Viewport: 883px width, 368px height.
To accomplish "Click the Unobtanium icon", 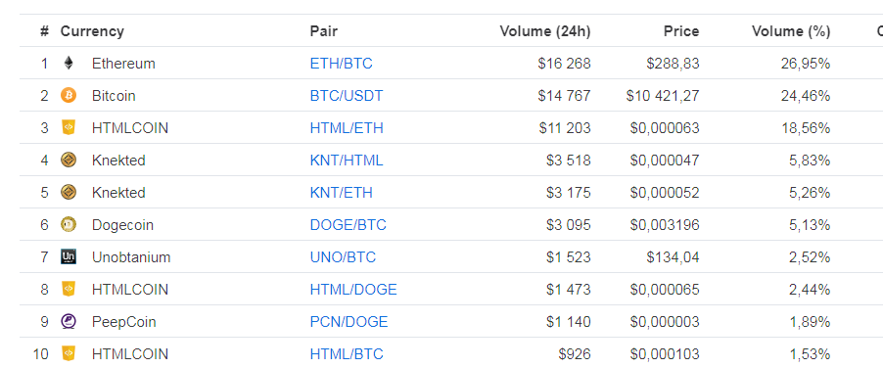I will pyautogui.click(x=69, y=257).
